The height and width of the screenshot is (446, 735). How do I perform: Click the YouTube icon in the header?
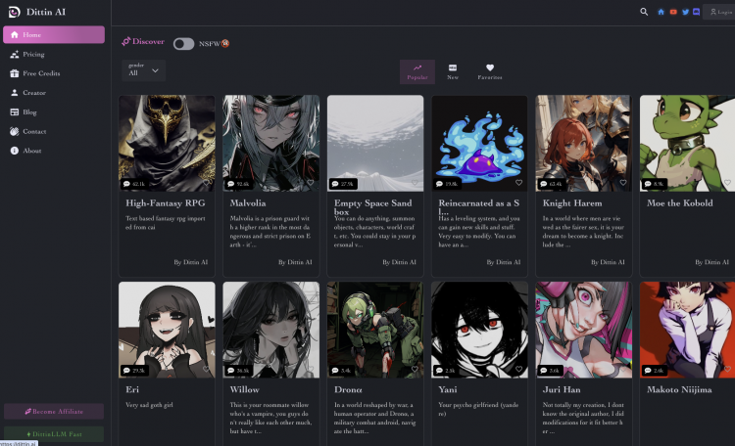point(673,12)
